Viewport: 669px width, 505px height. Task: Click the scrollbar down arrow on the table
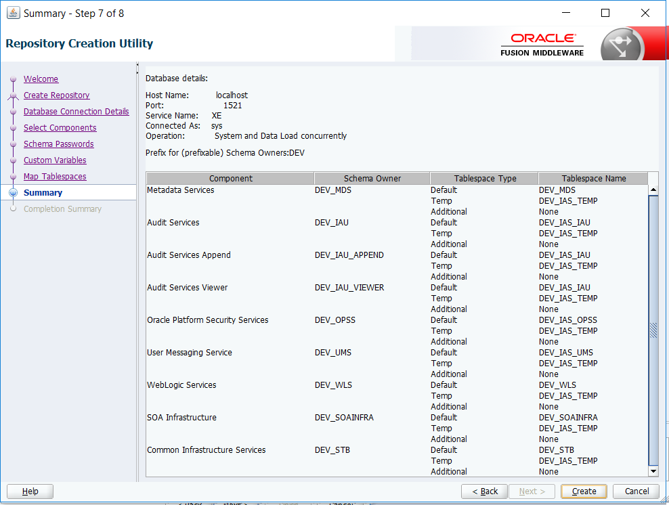click(653, 470)
